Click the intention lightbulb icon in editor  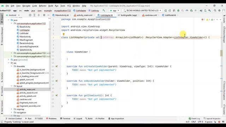[64, 34]
